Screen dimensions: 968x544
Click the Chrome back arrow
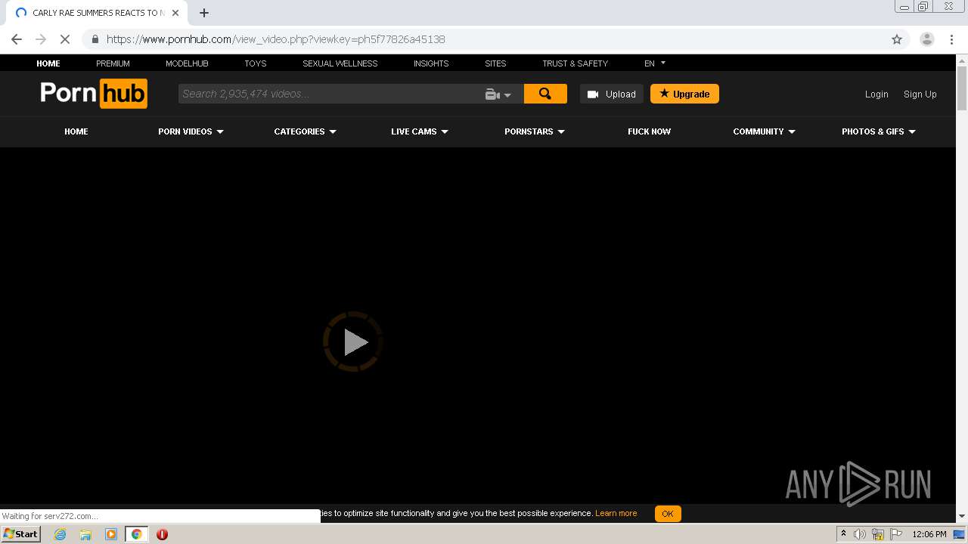(17, 39)
